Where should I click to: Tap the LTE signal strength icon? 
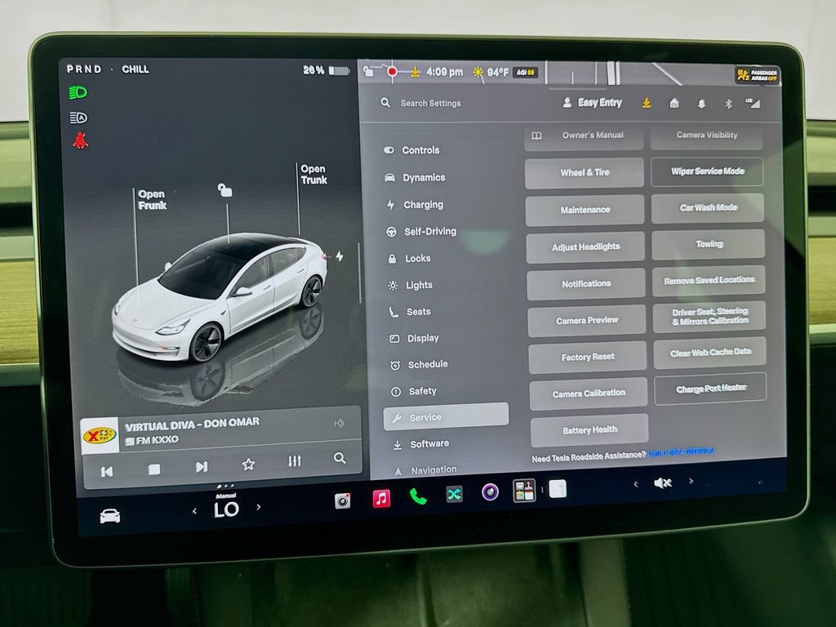[x=753, y=104]
